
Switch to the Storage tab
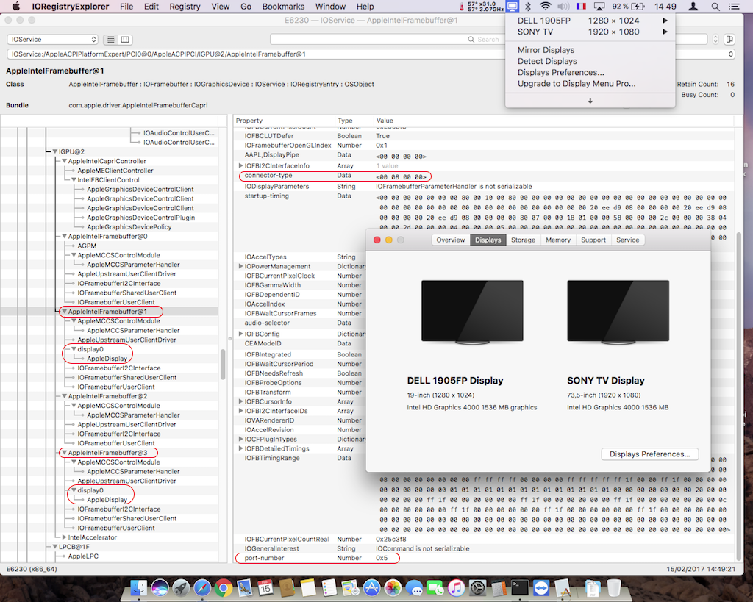(523, 239)
